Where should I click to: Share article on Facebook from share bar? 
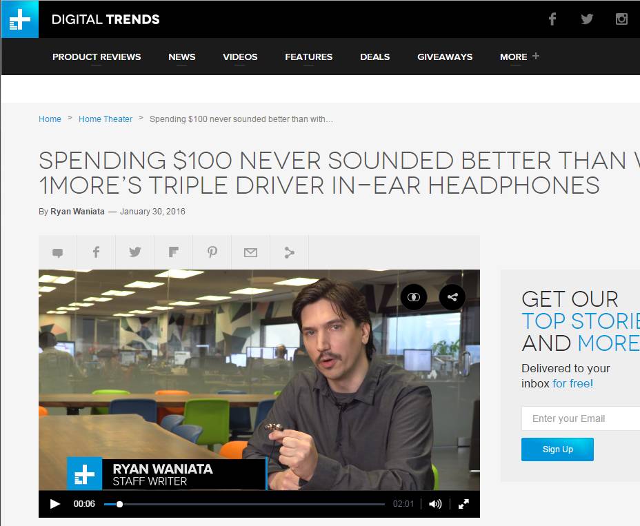pos(96,252)
